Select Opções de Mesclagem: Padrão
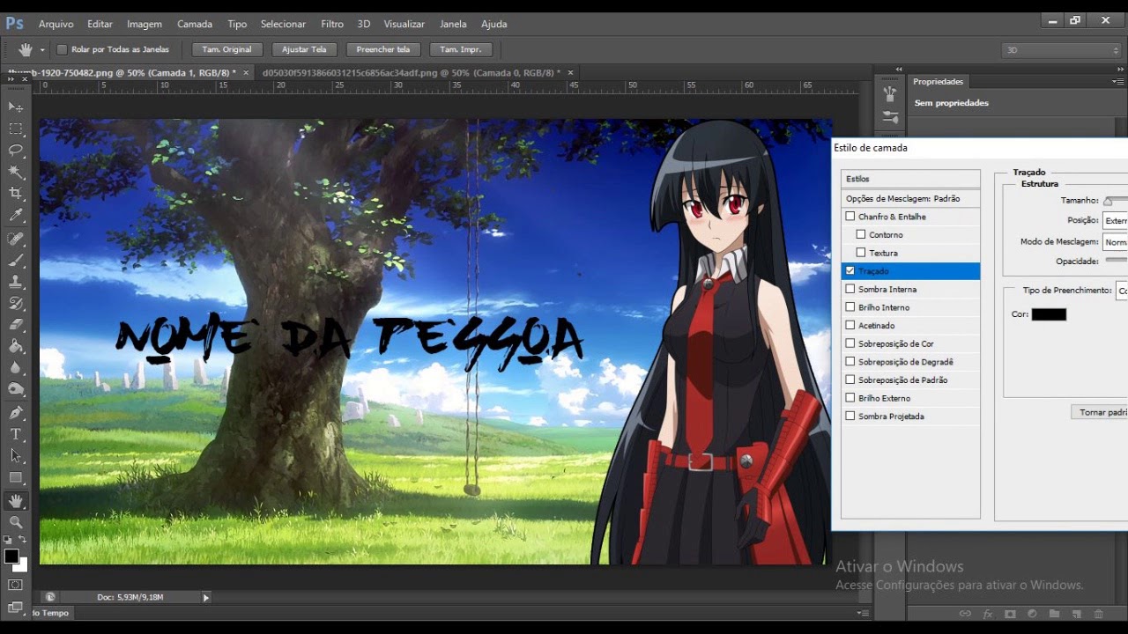 [910, 199]
